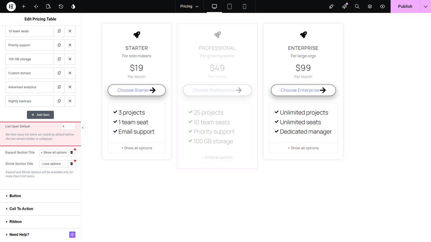The image size is (431, 242).
Task: Click the Choose Starter button
Action: pos(136,90)
